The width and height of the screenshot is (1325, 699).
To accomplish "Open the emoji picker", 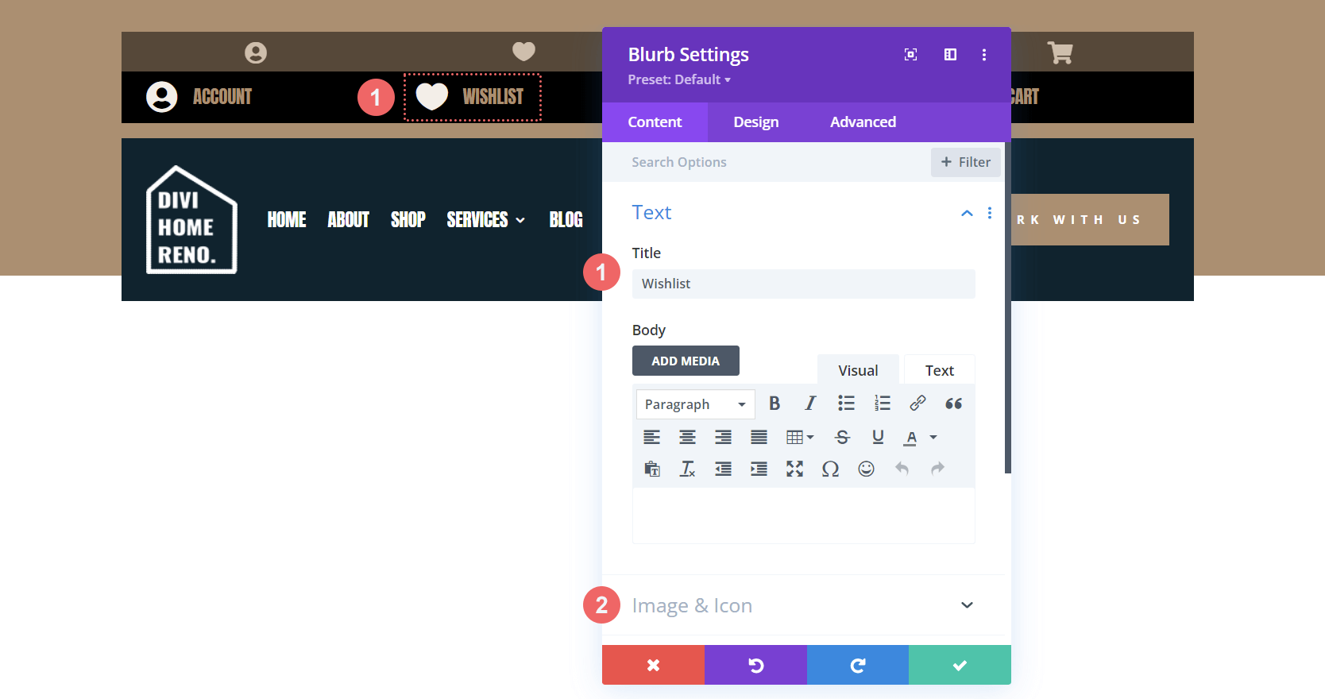I will (866, 469).
